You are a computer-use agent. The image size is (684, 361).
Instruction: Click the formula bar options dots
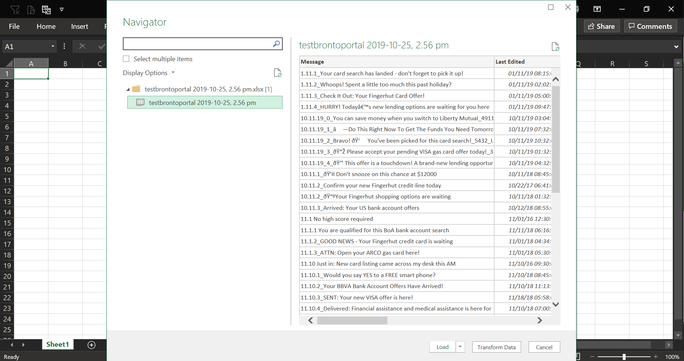tap(64, 46)
